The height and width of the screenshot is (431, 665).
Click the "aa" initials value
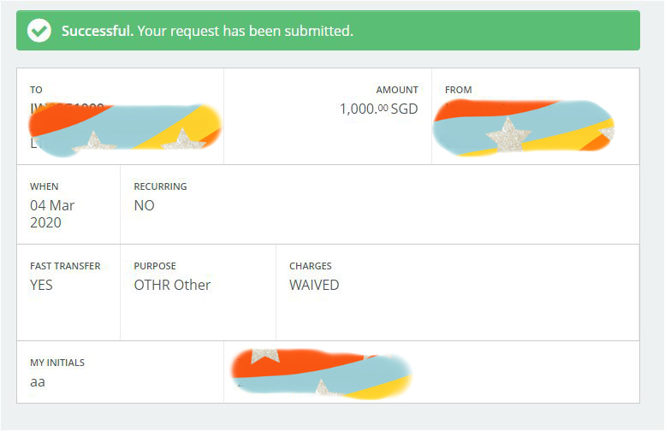pyautogui.click(x=38, y=381)
